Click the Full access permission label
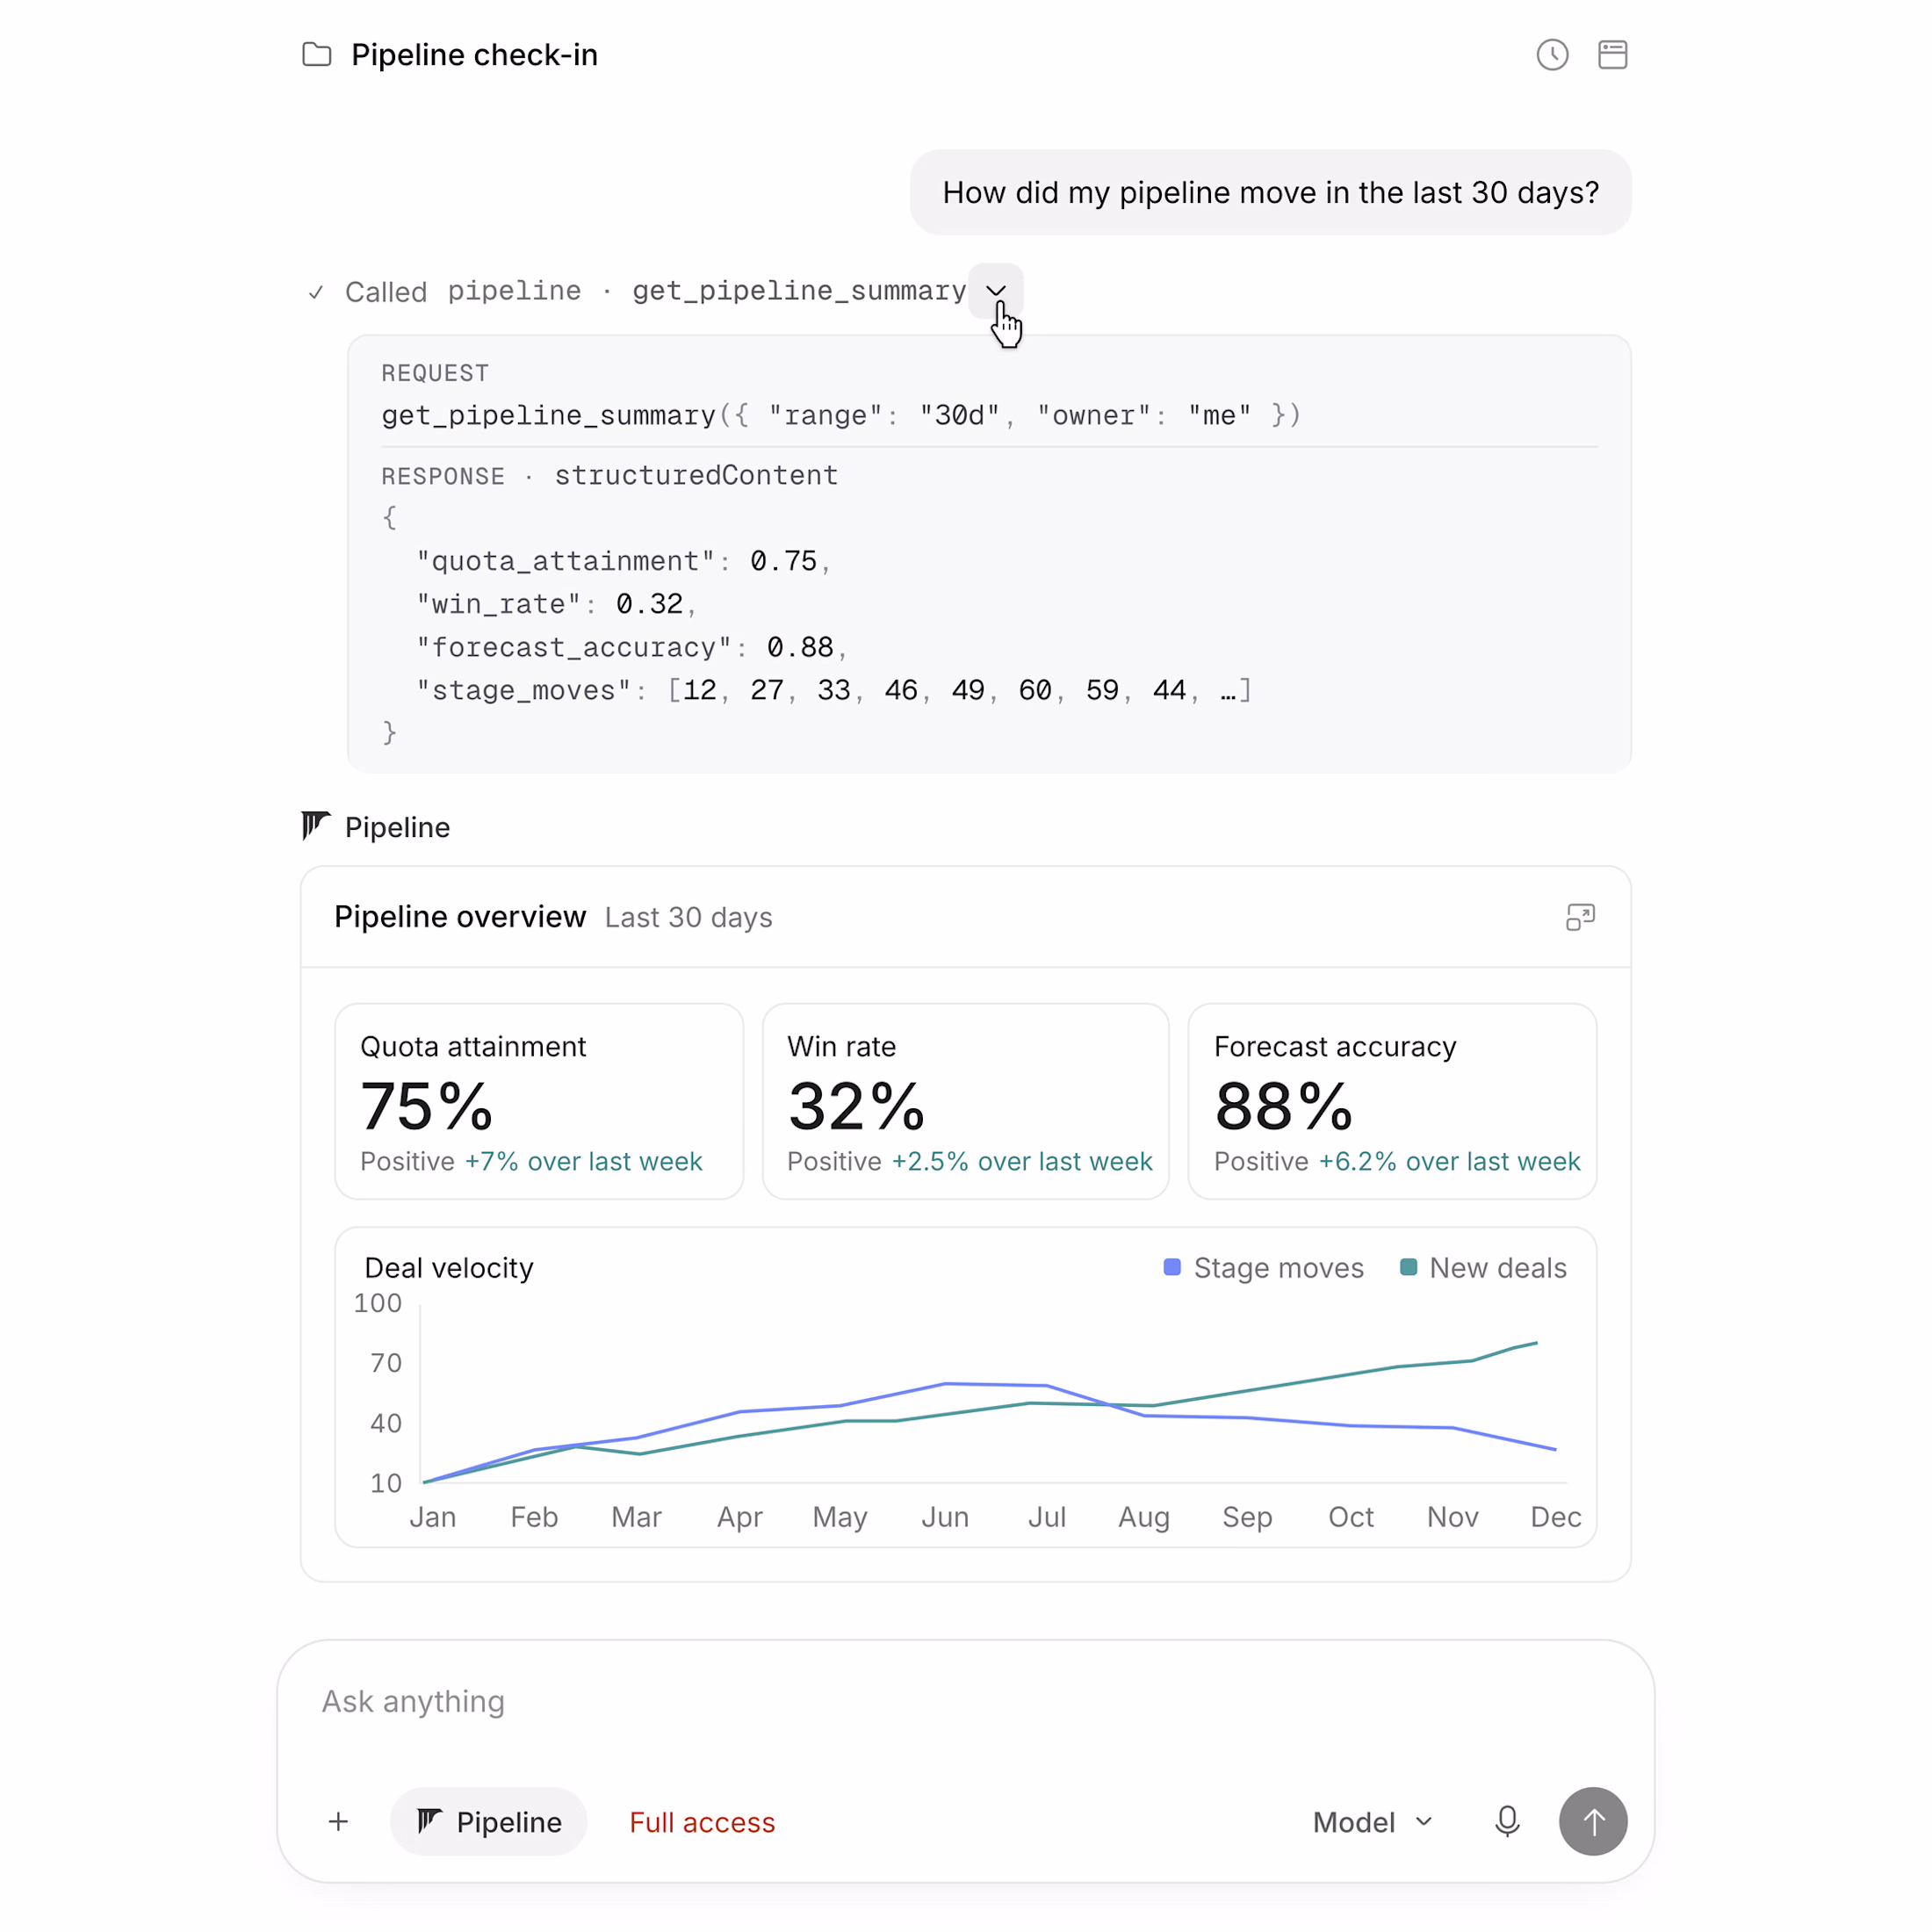Screen dimensions: 1932x1932 702,1822
